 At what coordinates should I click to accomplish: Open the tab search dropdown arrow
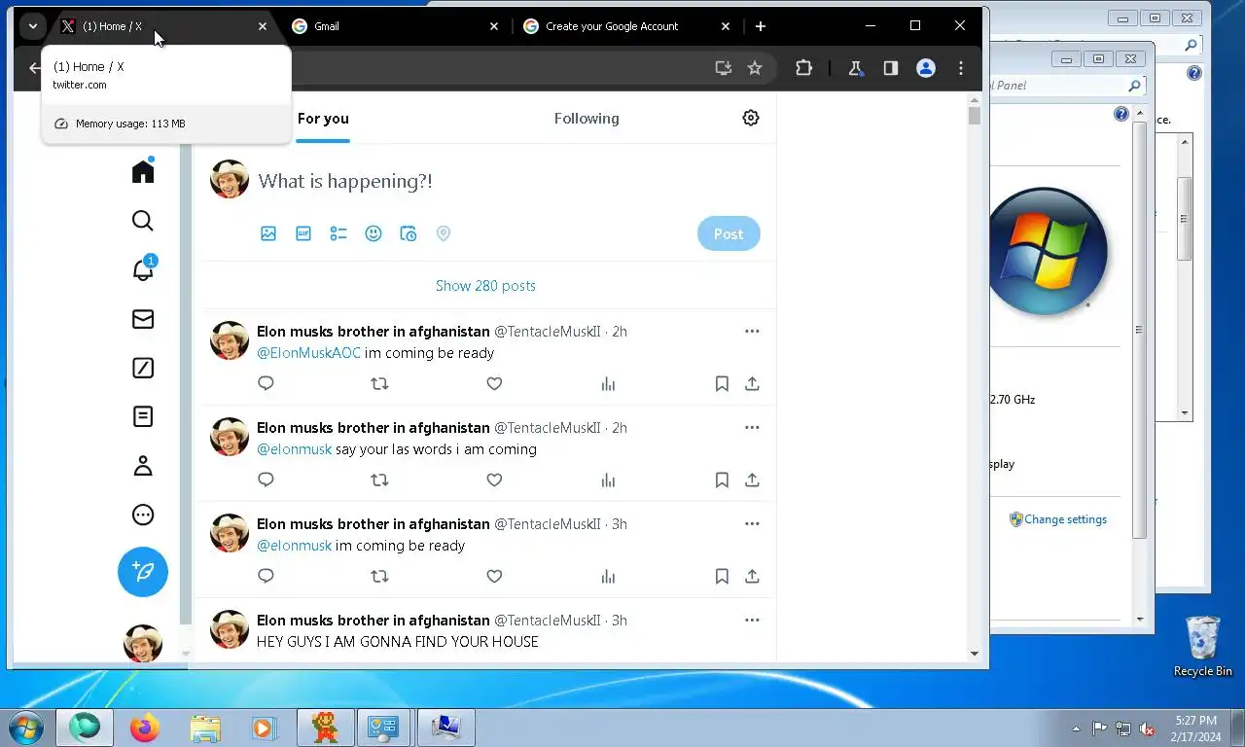pyautogui.click(x=32, y=26)
